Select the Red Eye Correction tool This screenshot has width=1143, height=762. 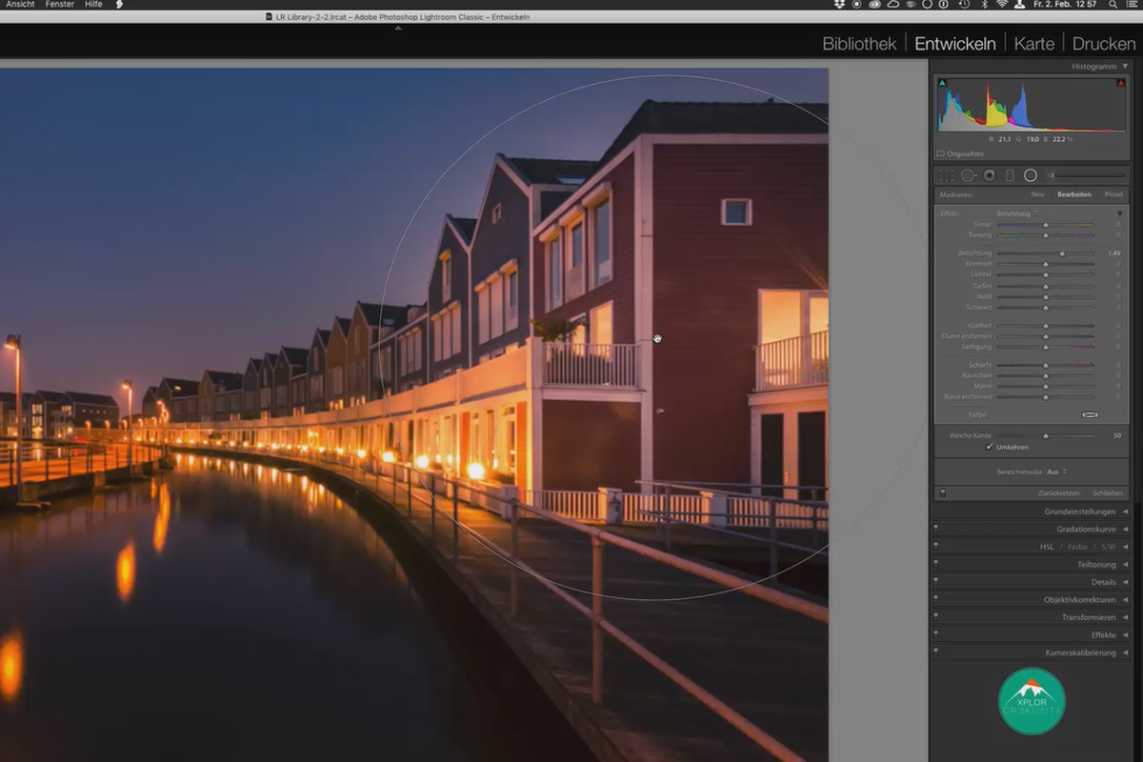[x=990, y=175]
